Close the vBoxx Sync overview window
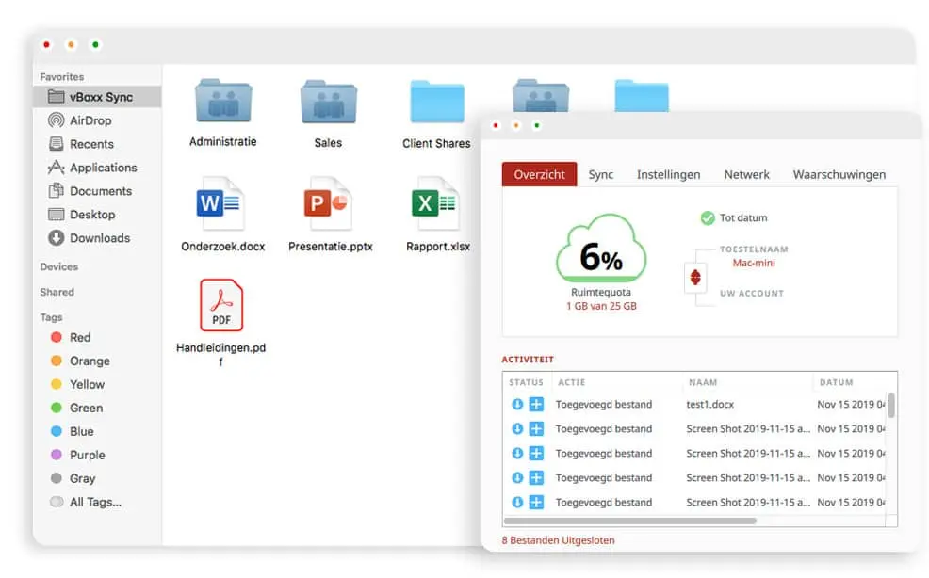The height and width of the screenshot is (578, 929). 496,125
